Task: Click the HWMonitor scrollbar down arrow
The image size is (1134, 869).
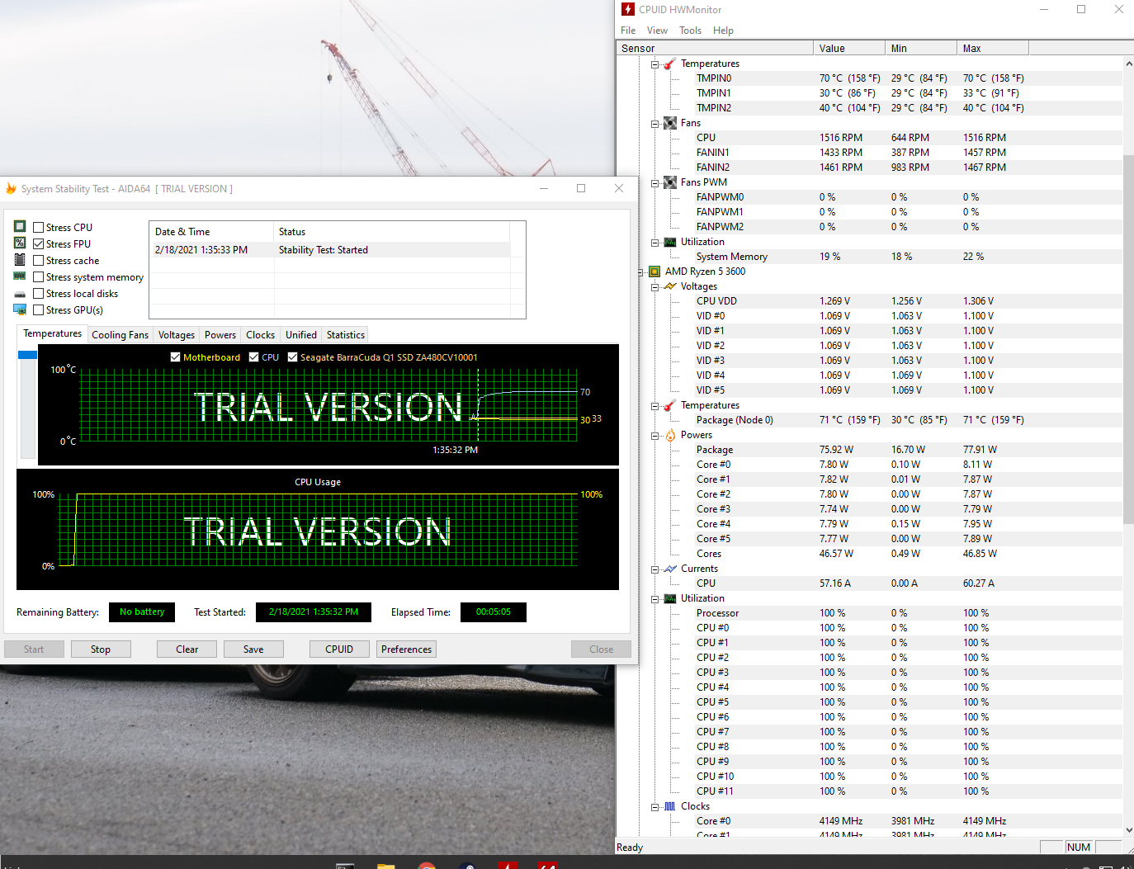Action: pyautogui.click(x=1128, y=830)
